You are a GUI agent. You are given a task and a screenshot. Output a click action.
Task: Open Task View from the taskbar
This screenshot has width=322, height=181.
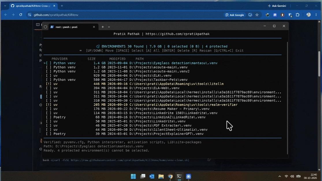pos(143,176)
